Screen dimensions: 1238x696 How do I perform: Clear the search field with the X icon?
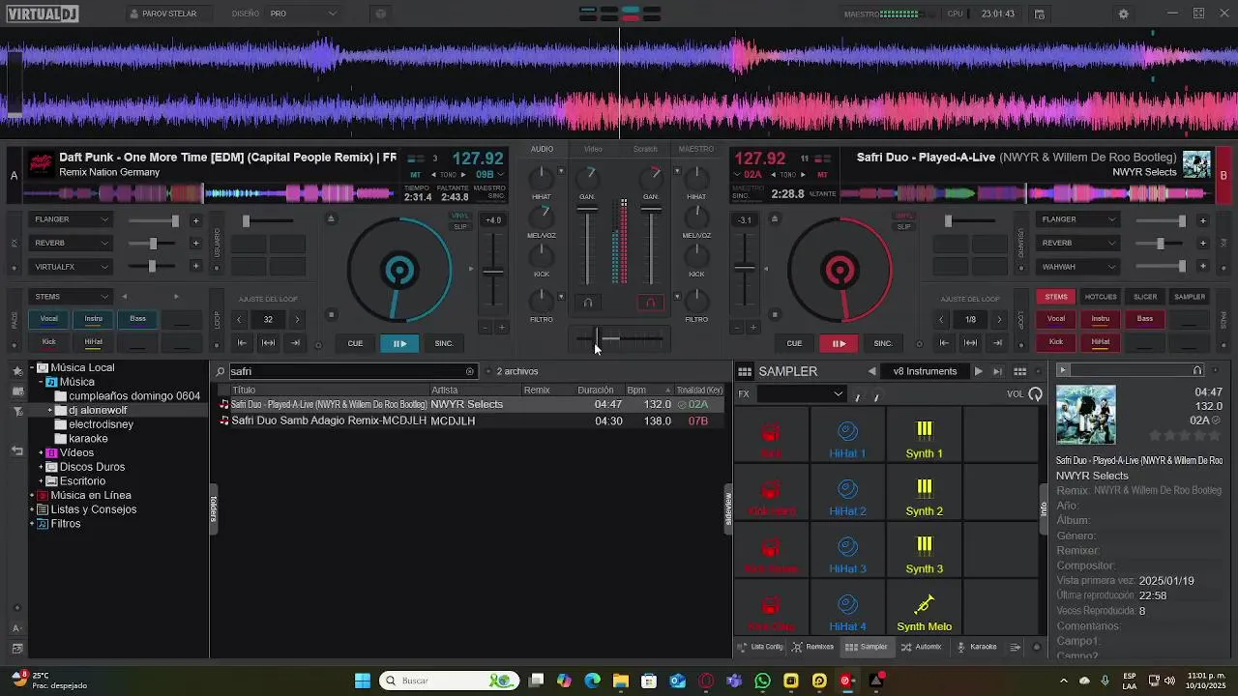470,371
